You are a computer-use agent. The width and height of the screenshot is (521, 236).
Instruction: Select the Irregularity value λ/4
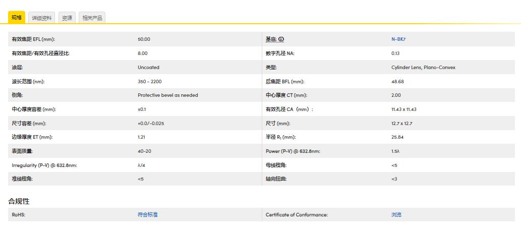click(141, 165)
